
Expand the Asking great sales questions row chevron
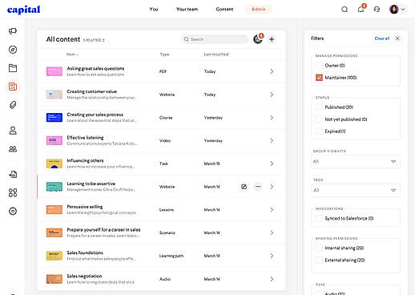[272, 71]
